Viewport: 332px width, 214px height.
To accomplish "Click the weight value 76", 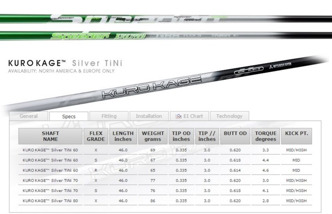I will 153,191.
